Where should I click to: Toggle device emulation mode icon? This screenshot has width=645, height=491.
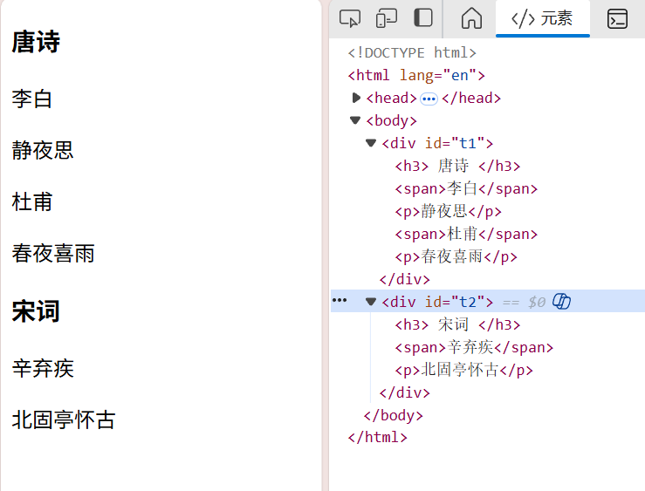coord(387,18)
